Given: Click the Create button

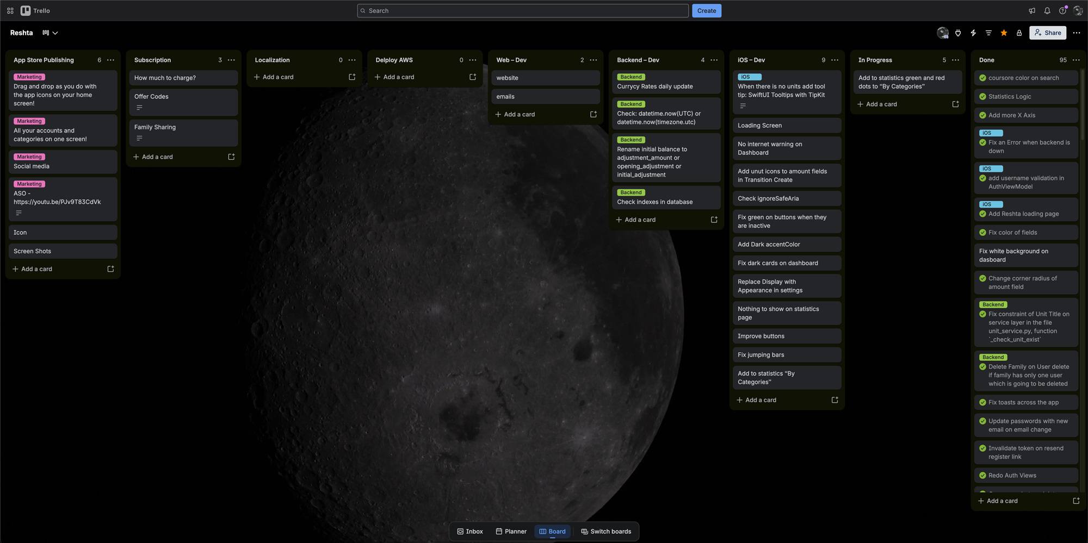Looking at the screenshot, I should (707, 11).
